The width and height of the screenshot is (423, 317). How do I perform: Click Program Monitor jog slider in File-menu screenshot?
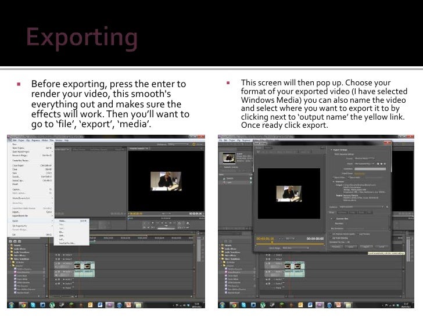point(166,228)
